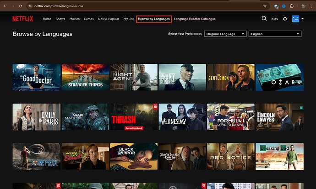The width and height of the screenshot is (316, 189).
Task: Open New & Popular
Action: [x=109, y=19]
